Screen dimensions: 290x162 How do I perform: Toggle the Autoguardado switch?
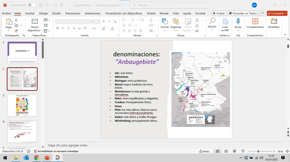tap(32, 5)
